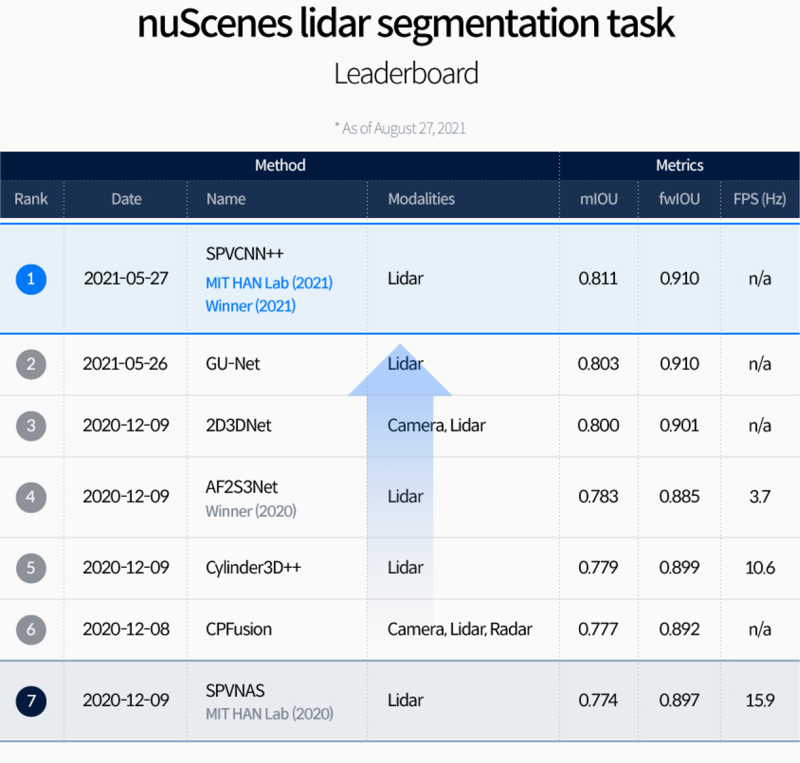
Task: Click the SPVNAS method name
Action: tap(235, 690)
